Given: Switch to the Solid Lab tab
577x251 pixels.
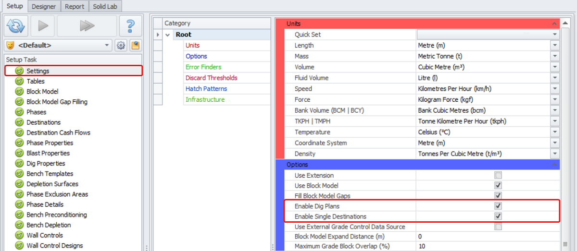Looking at the screenshot, I should pyautogui.click(x=105, y=6).
